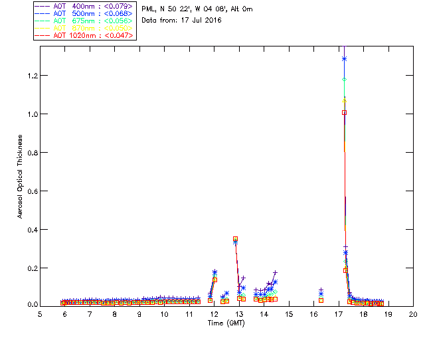Click the x-axis tick label '18'
425x340 pixels.
[363, 314]
